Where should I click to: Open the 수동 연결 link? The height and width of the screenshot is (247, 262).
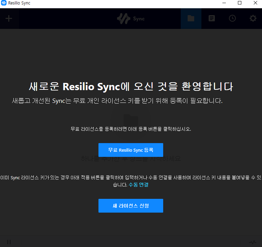click(138, 185)
